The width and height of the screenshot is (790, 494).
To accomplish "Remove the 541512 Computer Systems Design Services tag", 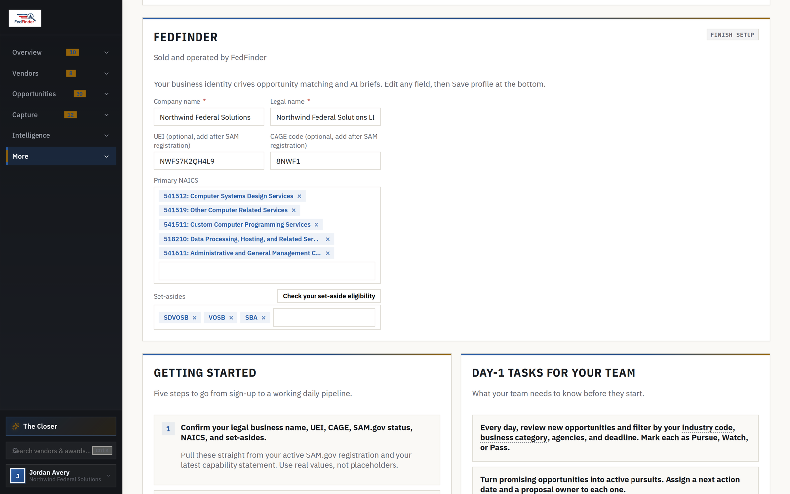I will click(299, 196).
